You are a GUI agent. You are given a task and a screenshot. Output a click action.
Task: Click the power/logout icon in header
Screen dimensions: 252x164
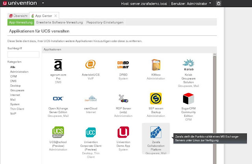click(219, 4)
